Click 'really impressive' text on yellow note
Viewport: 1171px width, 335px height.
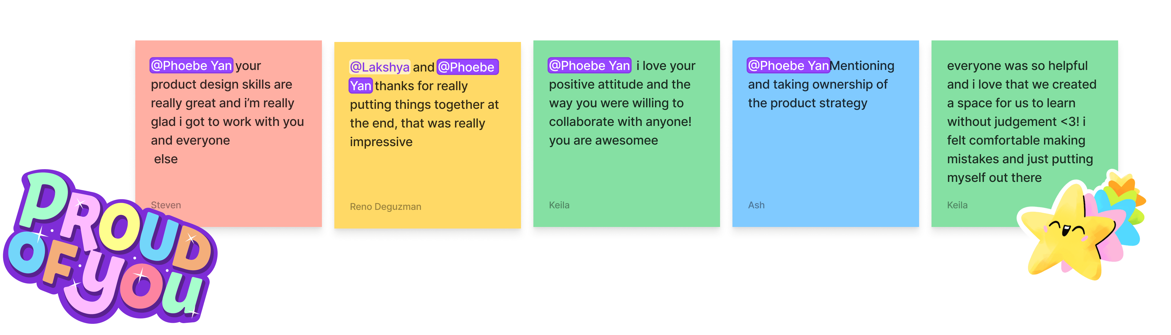pyautogui.click(x=417, y=133)
